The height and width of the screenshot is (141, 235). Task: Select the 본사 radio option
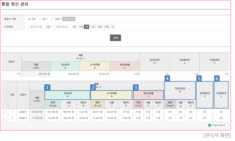click(40, 19)
